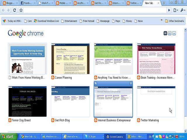The image size is (187, 140).
Task: Open the new tab plus button
Action: 164,3
